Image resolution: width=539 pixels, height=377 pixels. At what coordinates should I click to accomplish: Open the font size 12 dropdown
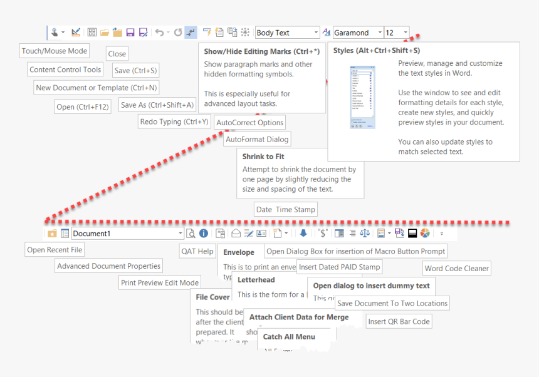pyautogui.click(x=406, y=33)
